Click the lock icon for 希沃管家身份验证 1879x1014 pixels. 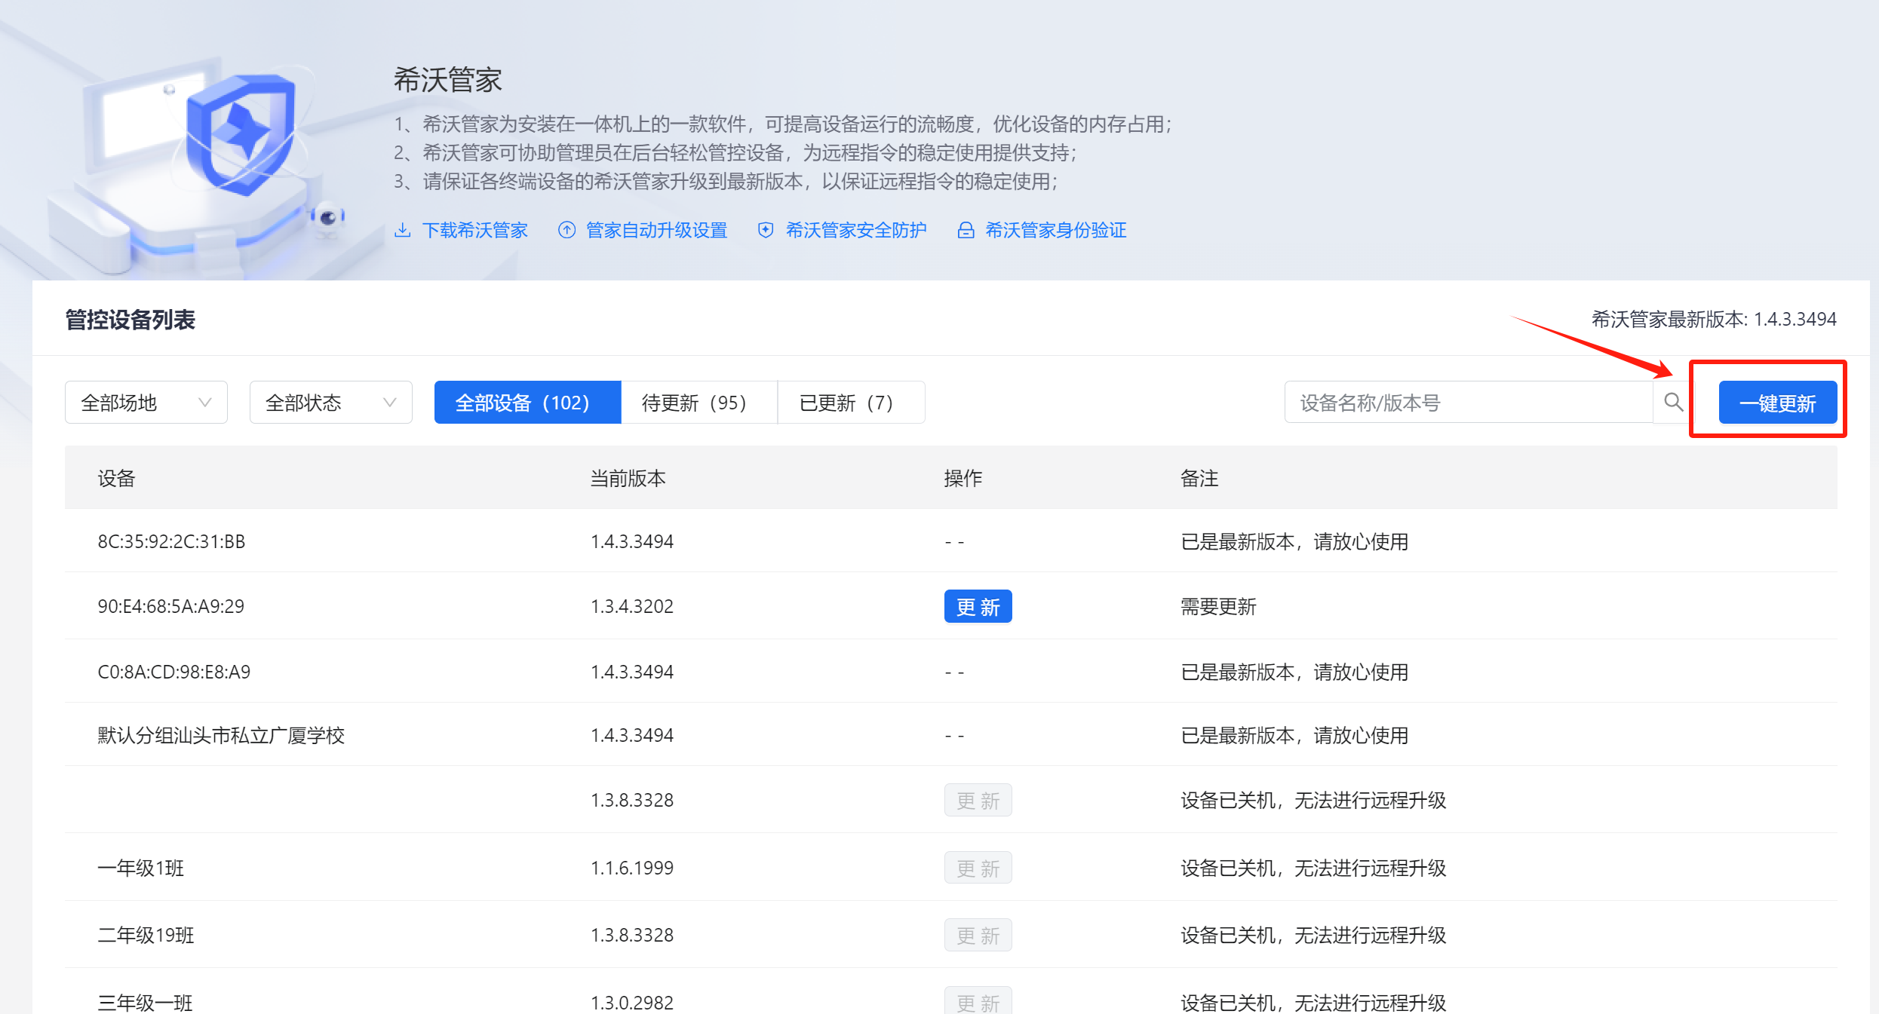pos(966,230)
